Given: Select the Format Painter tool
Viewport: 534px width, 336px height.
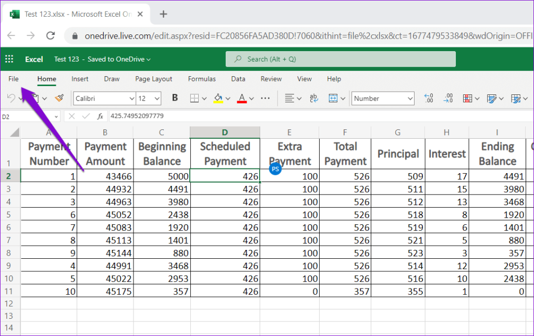Looking at the screenshot, I should pyautogui.click(x=59, y=98).
